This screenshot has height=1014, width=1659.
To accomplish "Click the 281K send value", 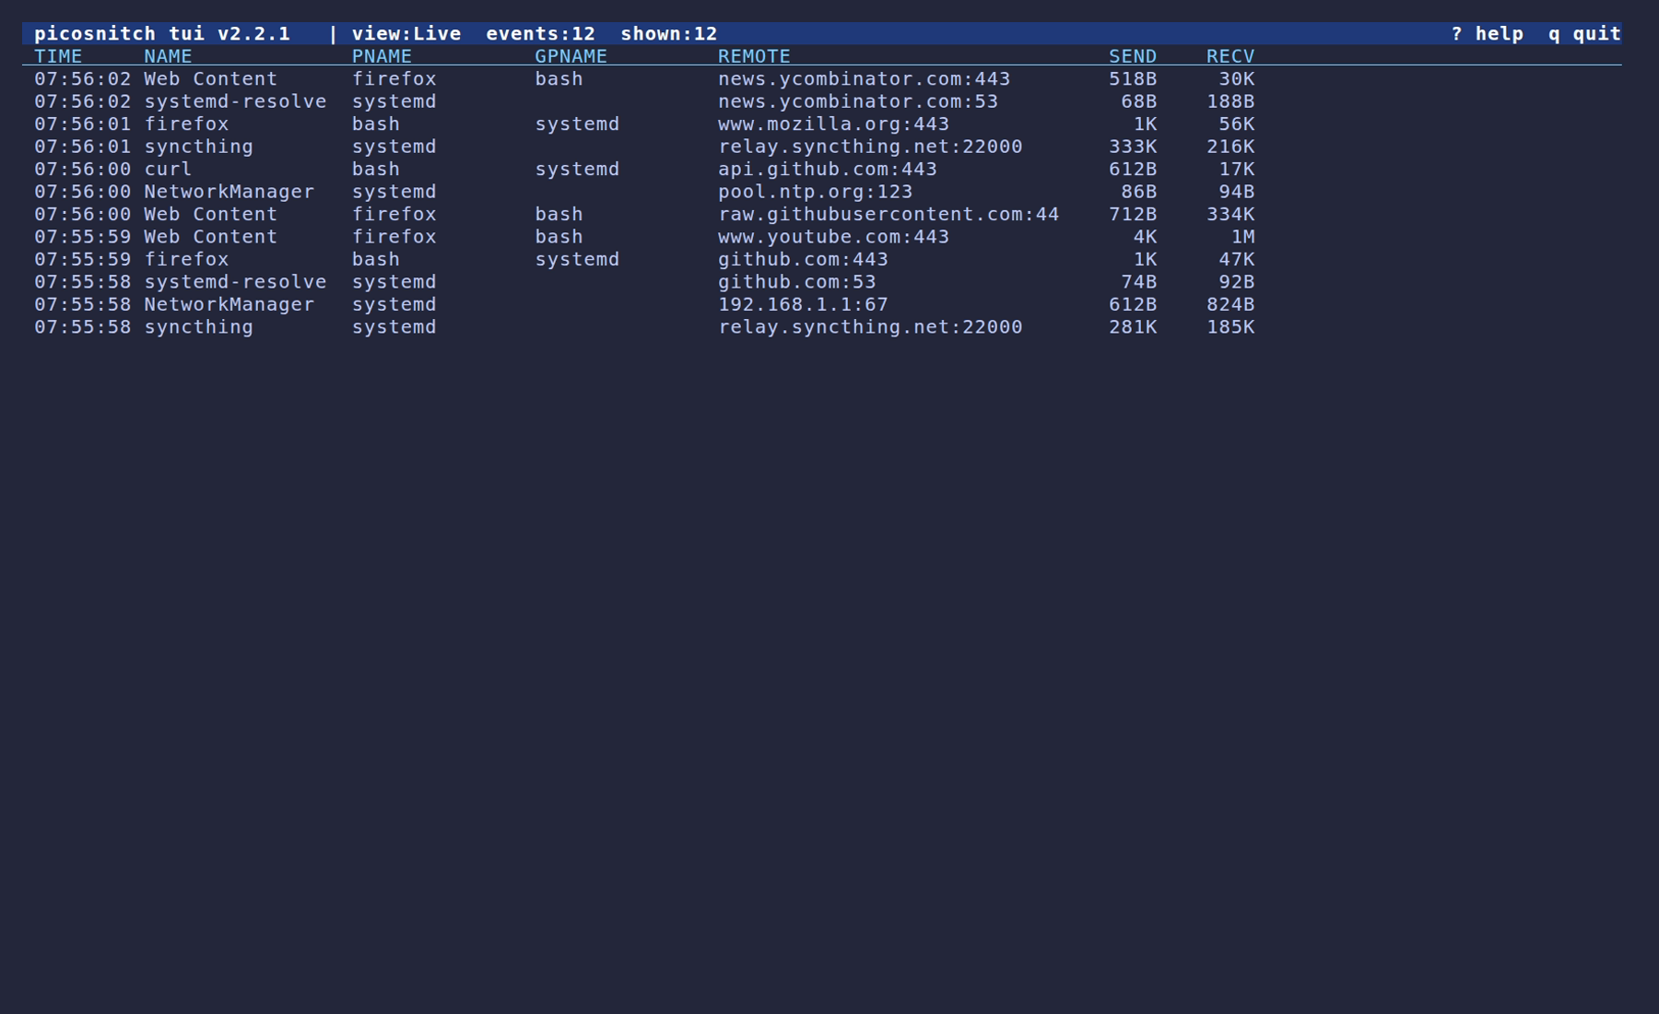I will tap(1133, 327).
